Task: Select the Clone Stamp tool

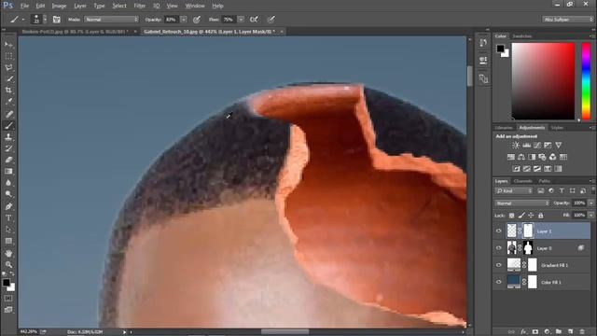Action: coord(8,137)
